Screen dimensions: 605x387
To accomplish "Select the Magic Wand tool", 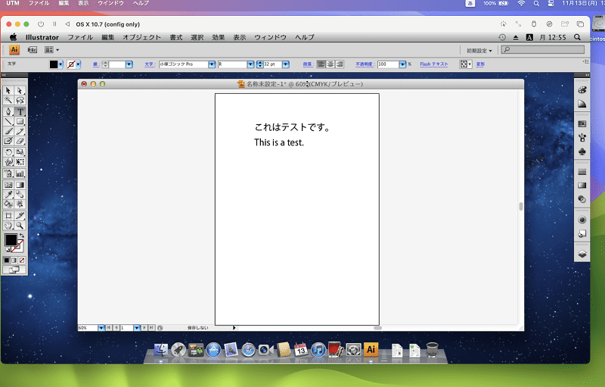I will coord(8,101).
